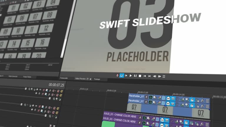This screenshot has width=226, height=127.
Task: Switch to the Video Preview tab
Action: (x=80, y=78)
